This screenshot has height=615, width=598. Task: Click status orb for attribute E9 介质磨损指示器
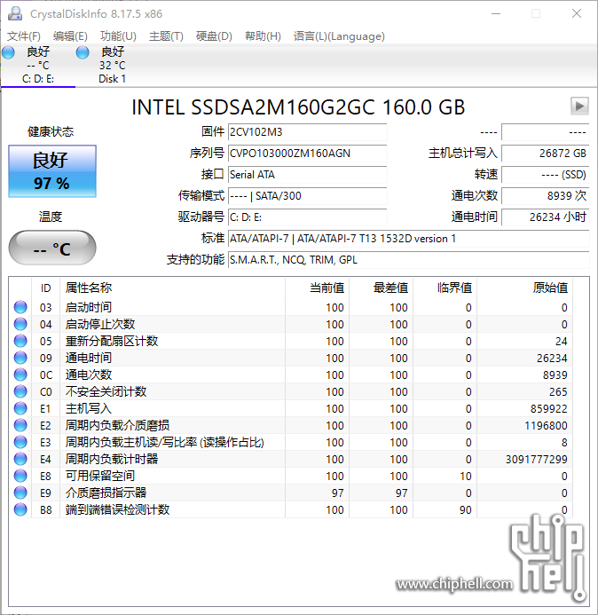[20, 493]
